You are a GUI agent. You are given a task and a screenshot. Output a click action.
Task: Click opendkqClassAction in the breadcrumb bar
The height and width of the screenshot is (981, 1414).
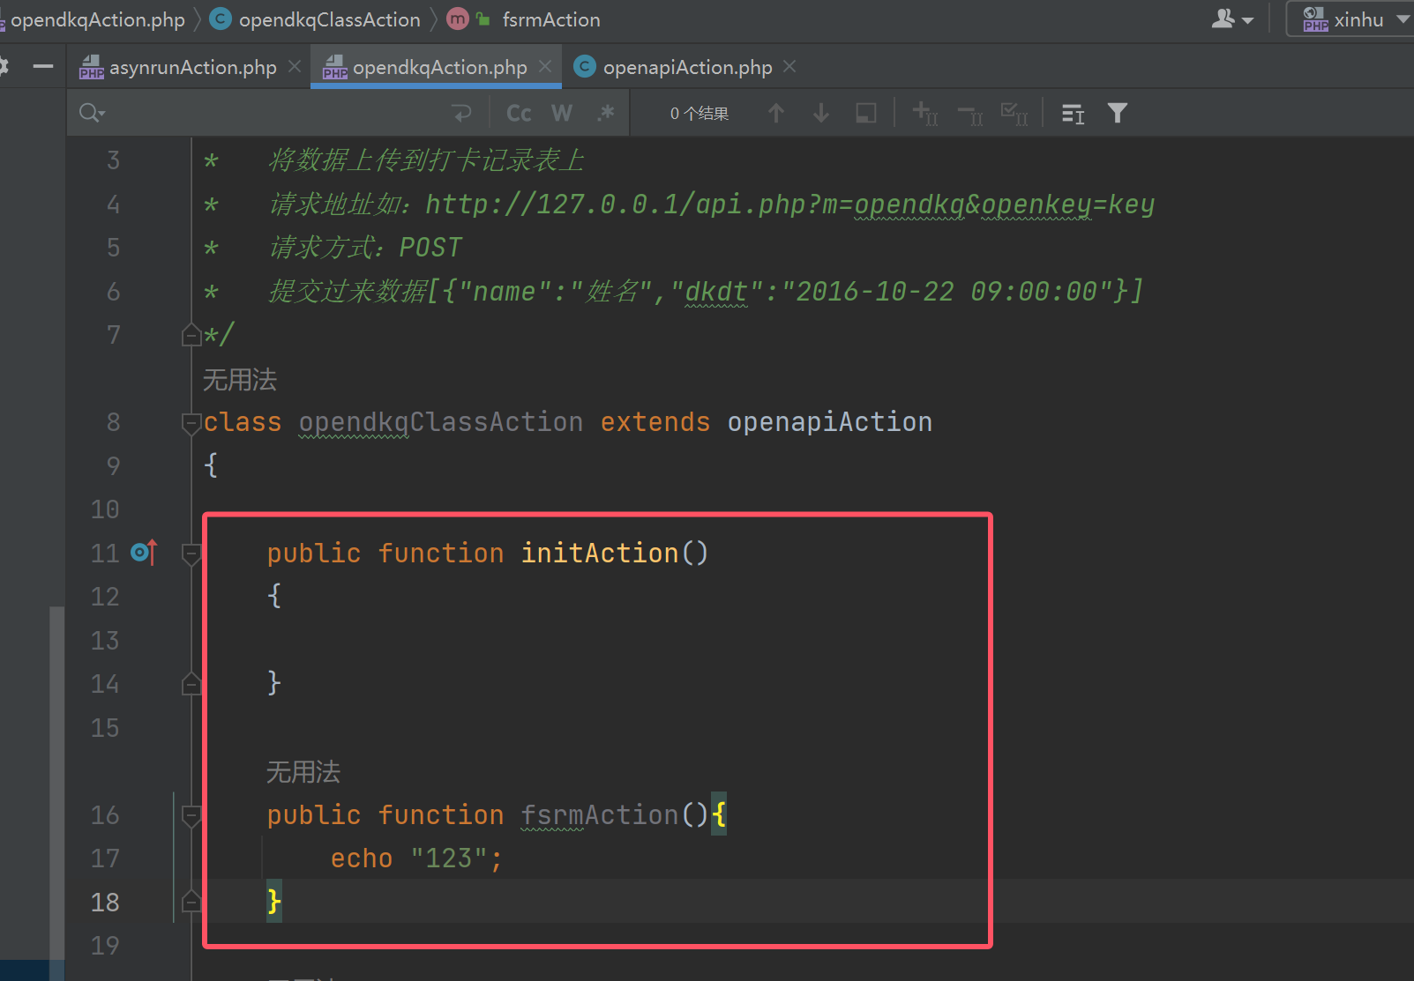pos(329,19)
